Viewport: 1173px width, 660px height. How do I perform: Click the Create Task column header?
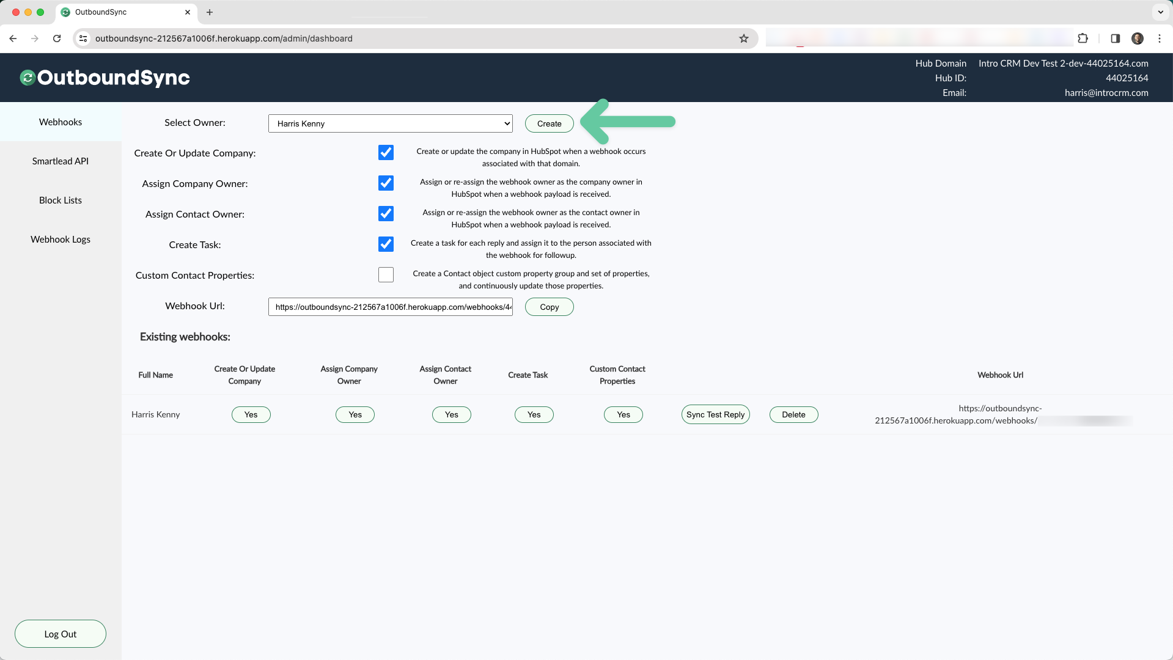(x=528, y=375)
